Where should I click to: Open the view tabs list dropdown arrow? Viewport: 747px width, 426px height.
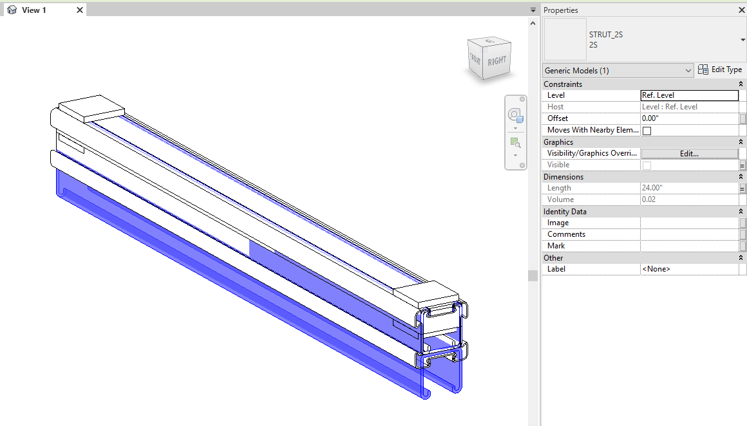(x=533, y=10)
